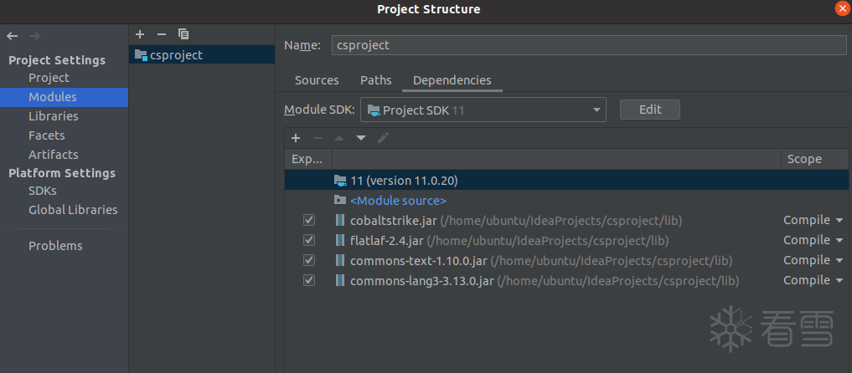Viewport: 852px width, 373px height.
Task: Switch to the Sources tab
Action: [317, 80]
